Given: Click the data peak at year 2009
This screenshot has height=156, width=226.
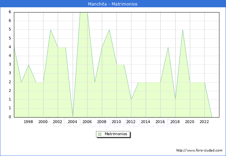Looking at the screenshot, I should 110,30.
